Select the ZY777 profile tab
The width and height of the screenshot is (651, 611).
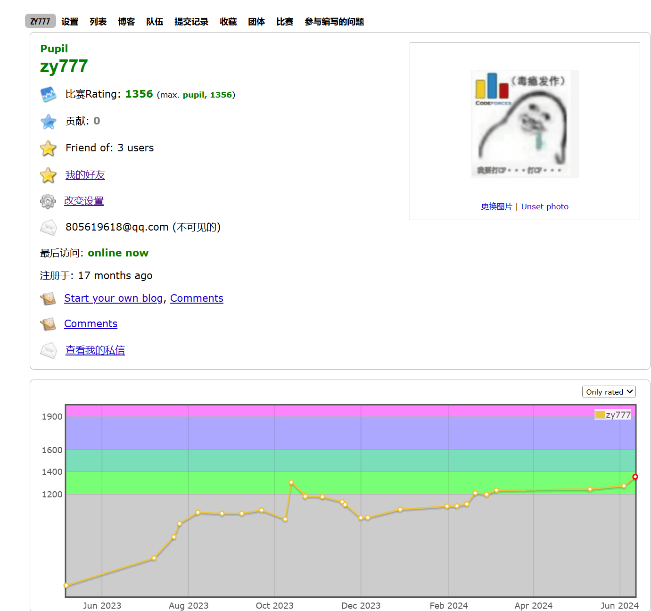point(40,21)
